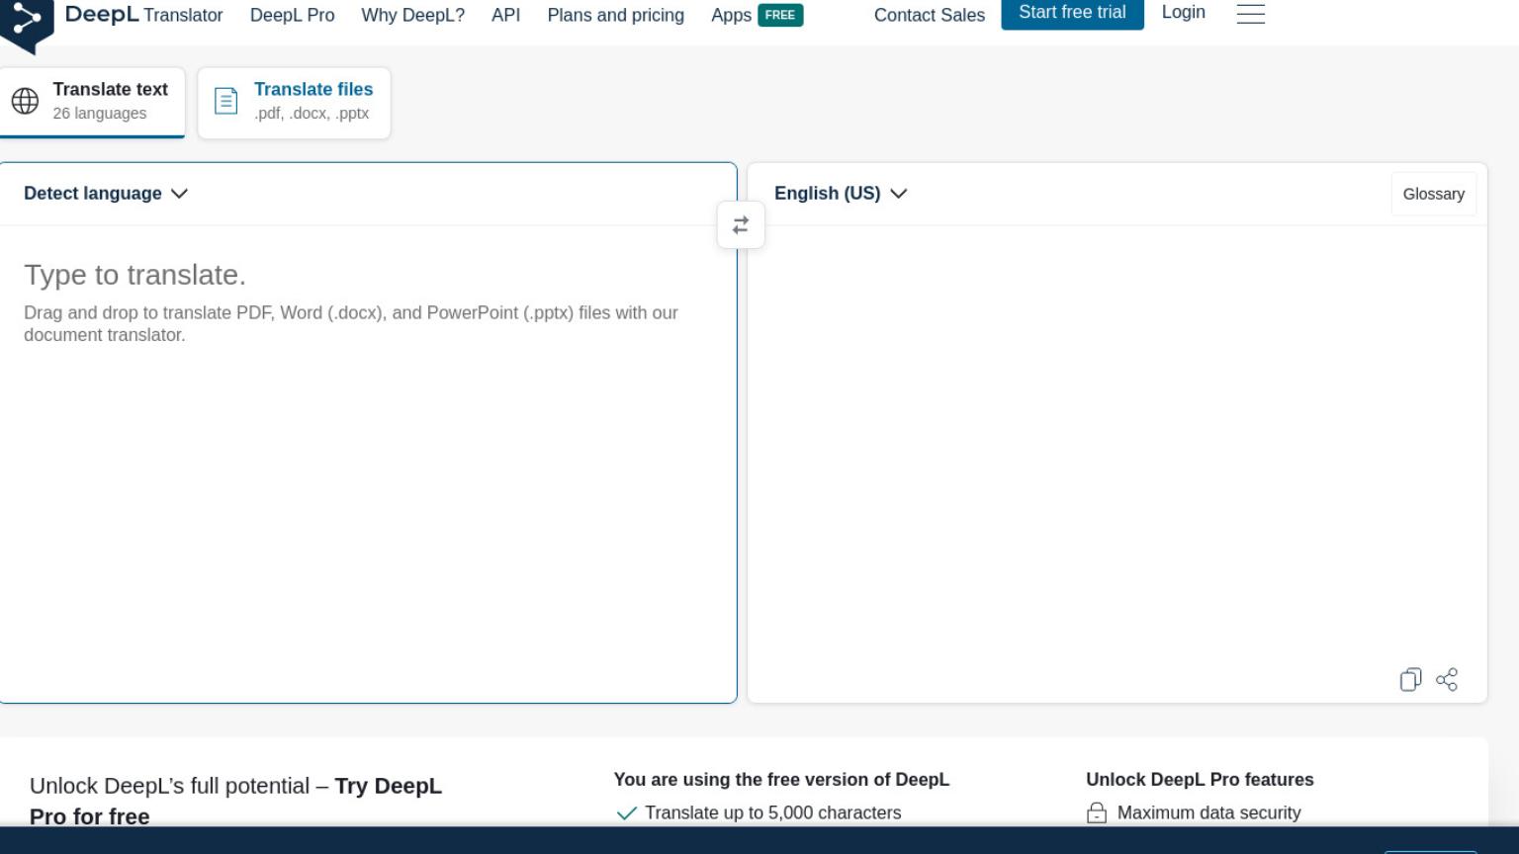
Task: Switch to the Translate text tab
Action: [x=92, y=103]
